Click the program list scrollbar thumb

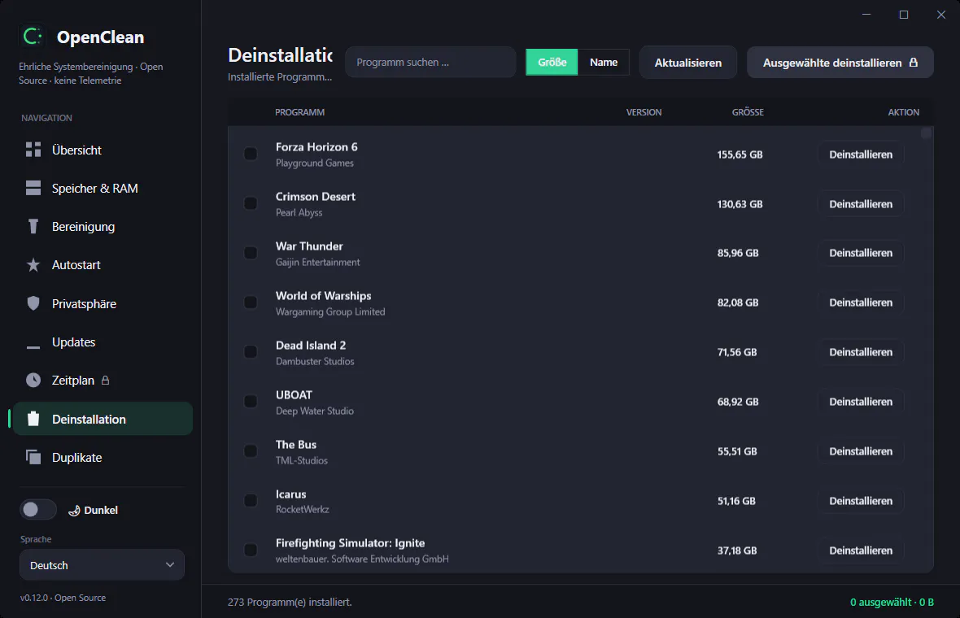[926, 133]
